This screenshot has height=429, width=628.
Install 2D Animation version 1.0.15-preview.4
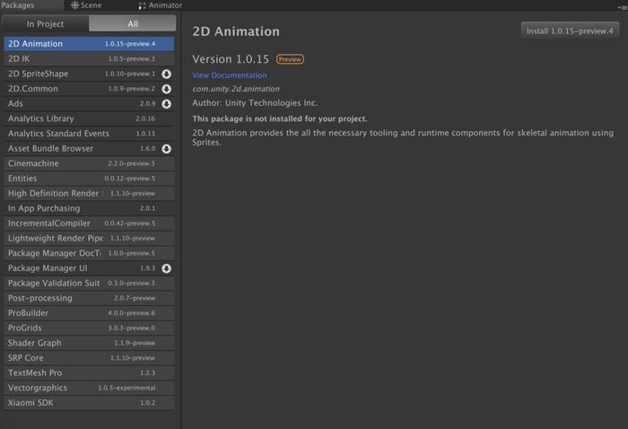point(570,31)
